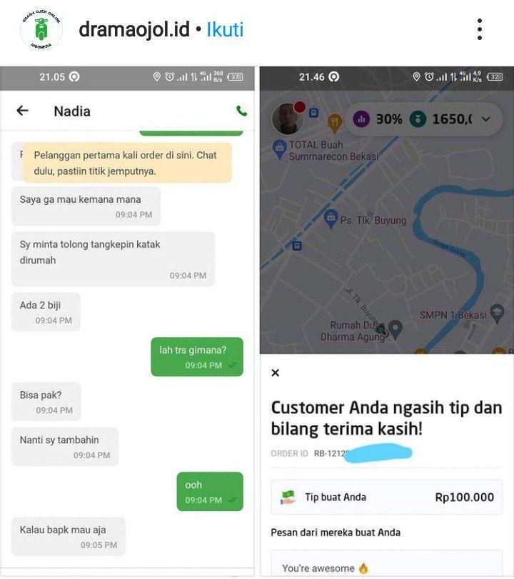
Task: Select the green 1650 balance icon
Action: click(418, 119)
